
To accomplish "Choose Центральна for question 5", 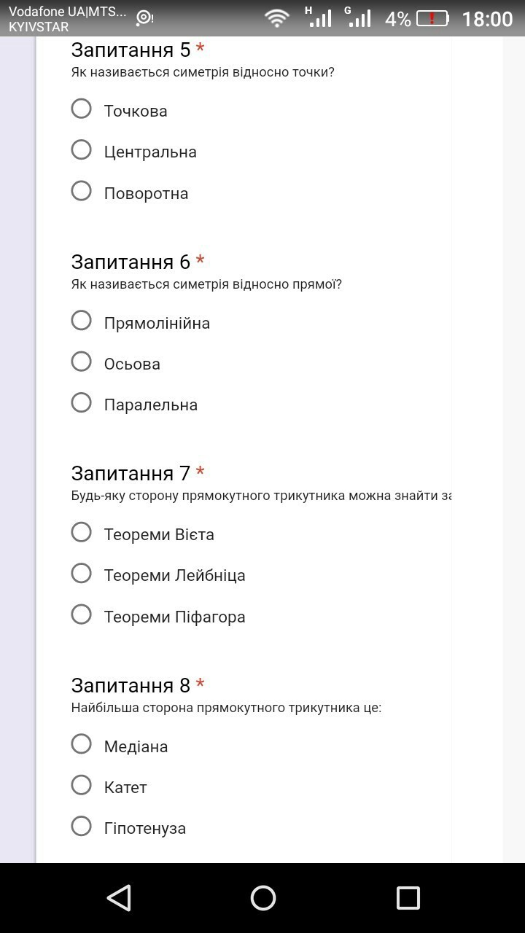I will 82,150.
